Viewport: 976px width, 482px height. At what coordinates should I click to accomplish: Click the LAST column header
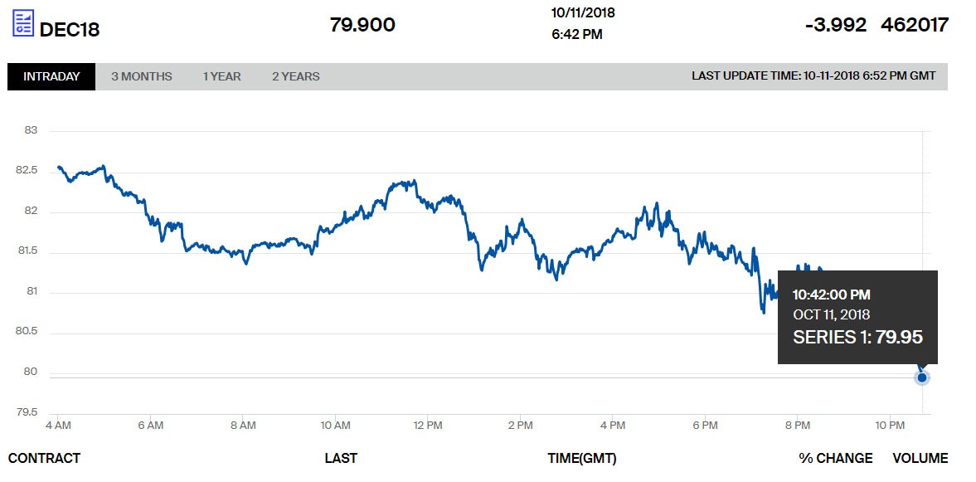341,458
